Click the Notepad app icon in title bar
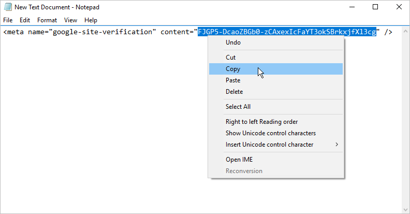 pyautogui.click(x=8, y=7)
